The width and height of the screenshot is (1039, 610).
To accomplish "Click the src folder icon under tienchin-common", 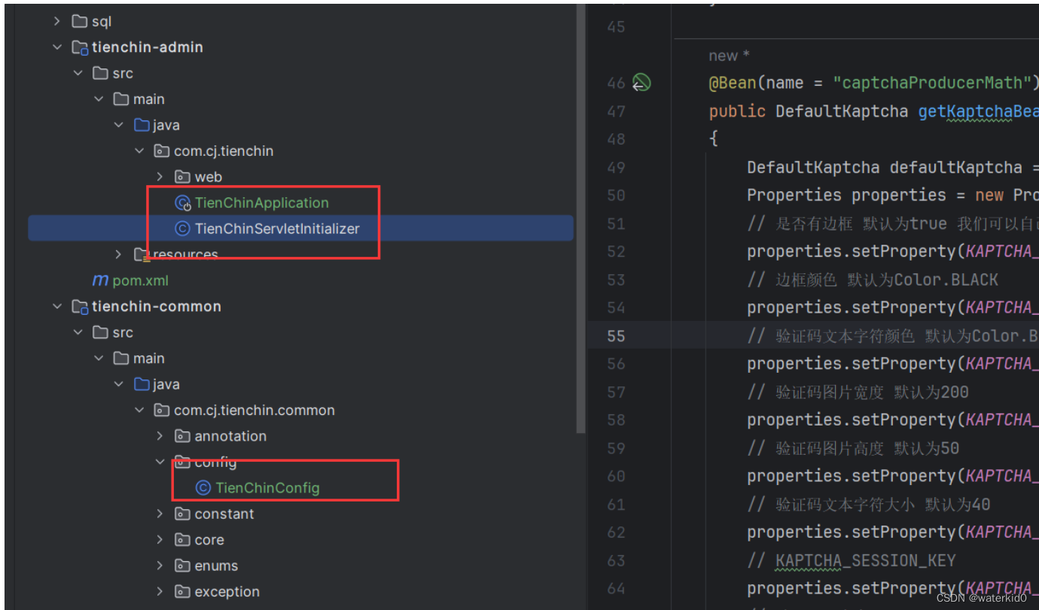I will [100, 332].
